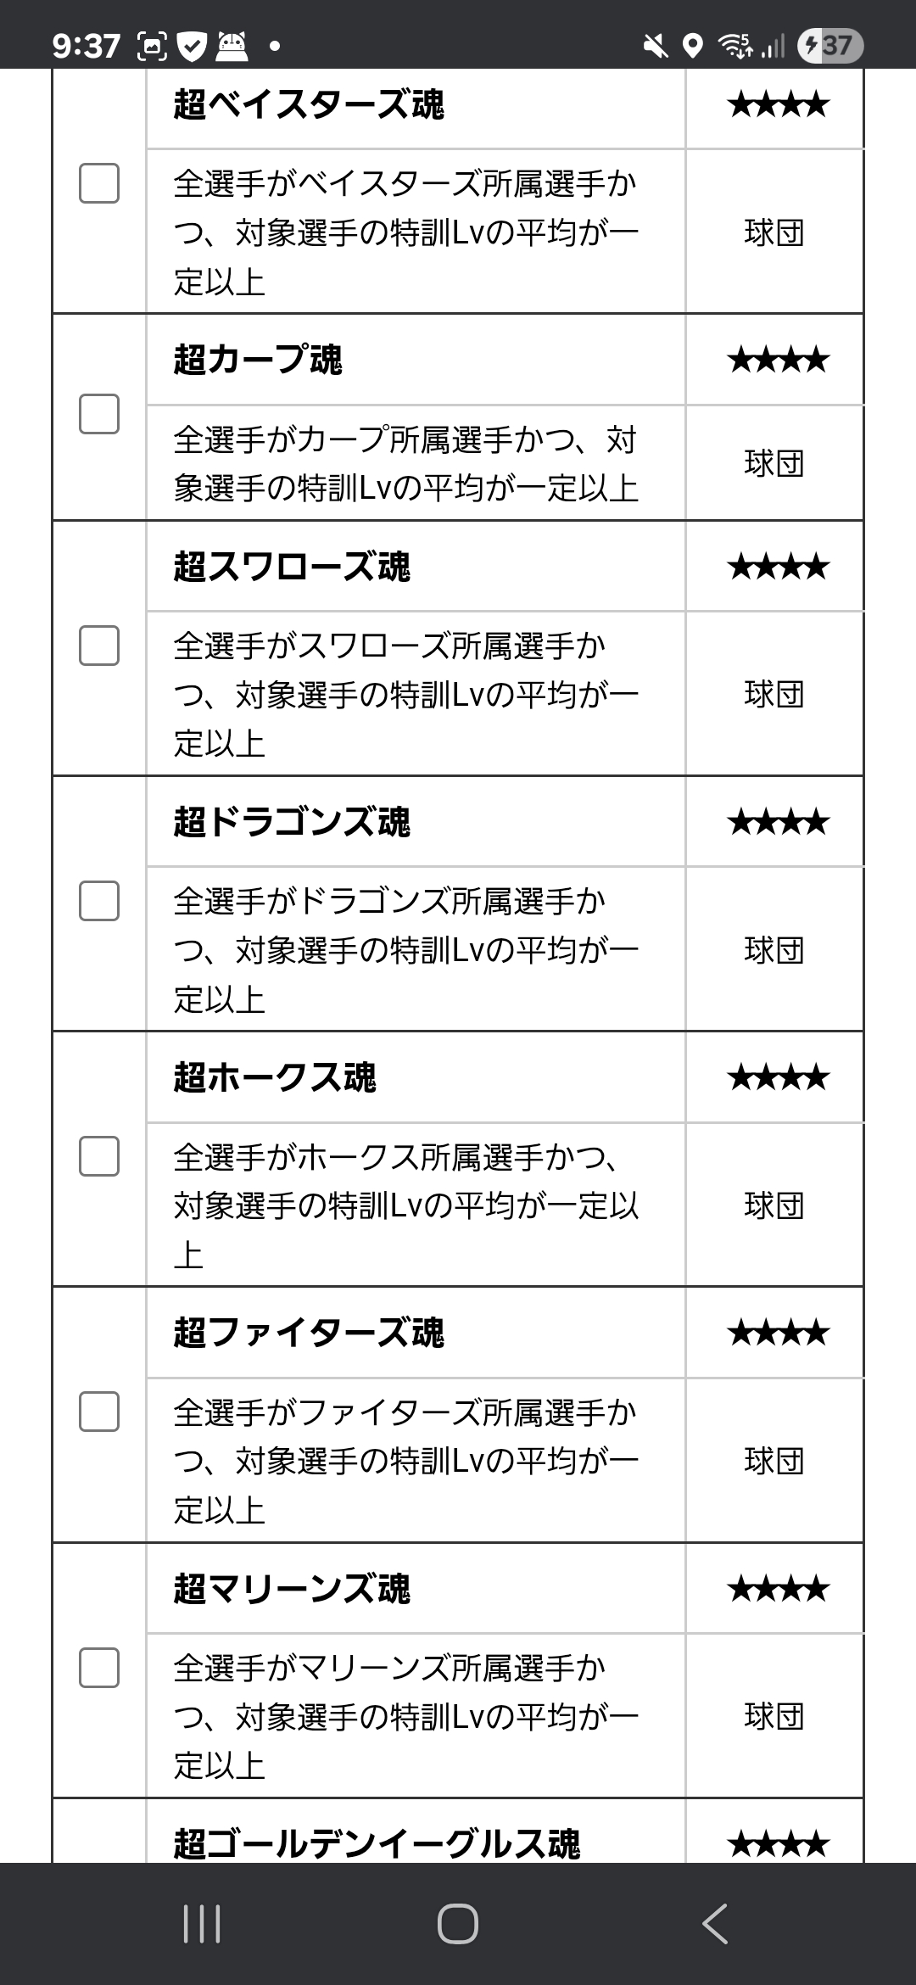
Task: Tap the 超ゴールデンイーグルス魂 title
Action: [377, 1843]
